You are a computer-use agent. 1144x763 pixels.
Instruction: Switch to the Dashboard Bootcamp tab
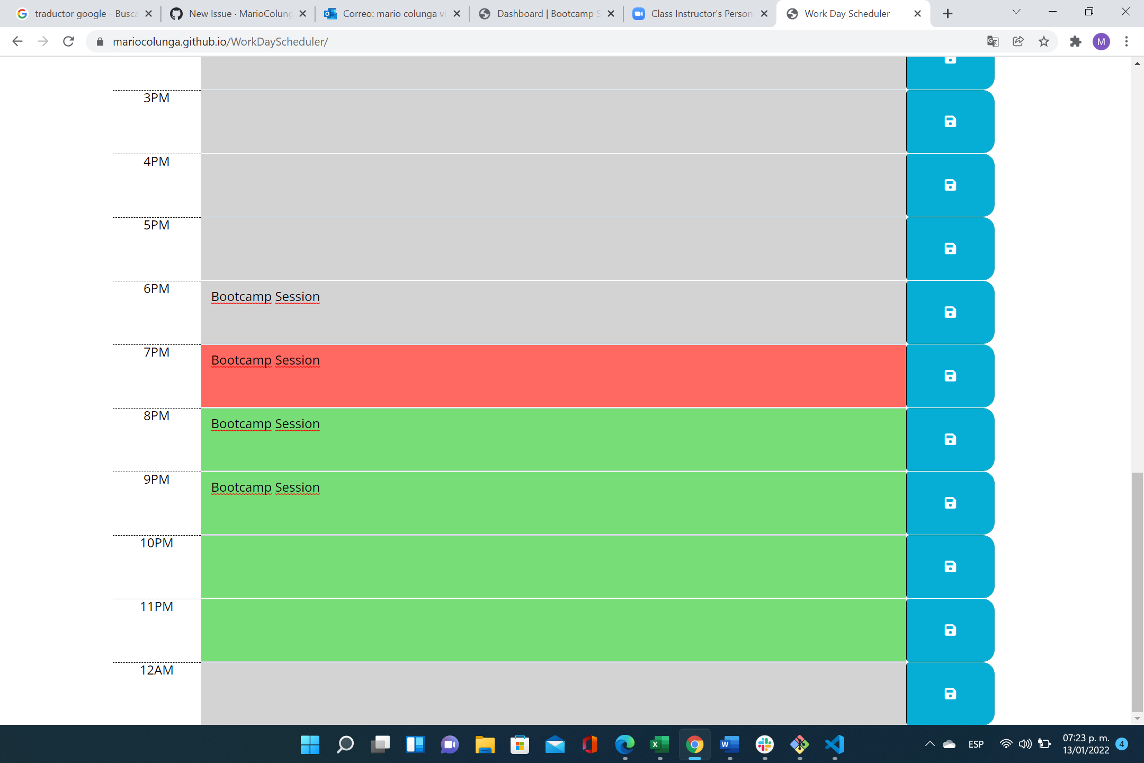click(x=546, y=14)
